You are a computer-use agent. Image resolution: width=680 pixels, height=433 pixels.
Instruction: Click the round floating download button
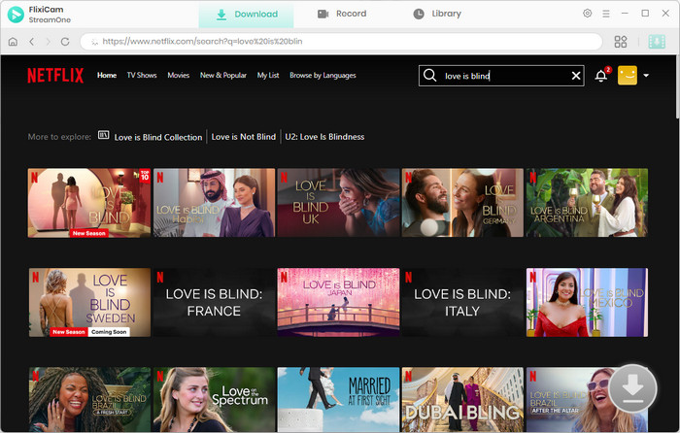pos(632,388)
